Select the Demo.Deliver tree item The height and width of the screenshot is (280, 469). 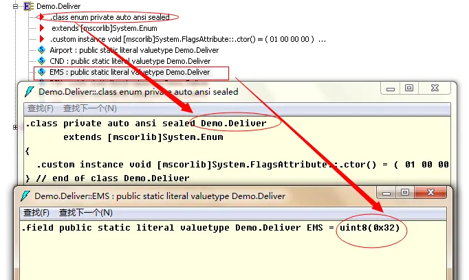coord(58,6)
